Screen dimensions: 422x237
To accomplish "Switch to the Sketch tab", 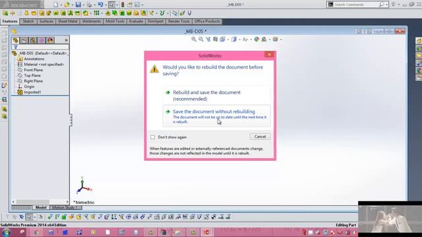I will (28, 21).
